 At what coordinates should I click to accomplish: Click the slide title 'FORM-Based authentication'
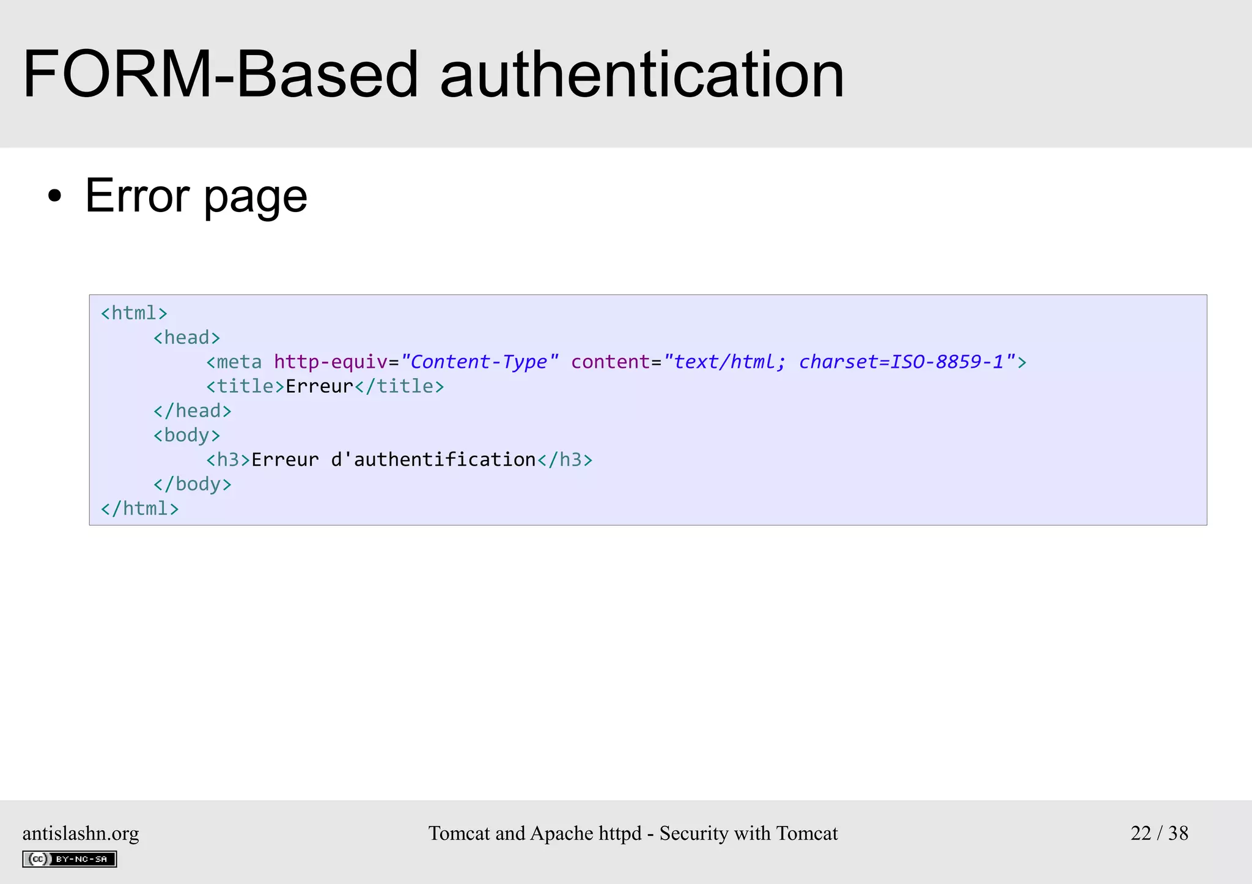click(433, 75)
